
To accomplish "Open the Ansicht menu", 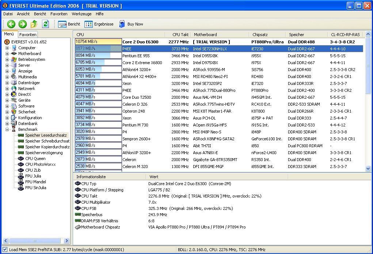I will click(x=23, y=14).
